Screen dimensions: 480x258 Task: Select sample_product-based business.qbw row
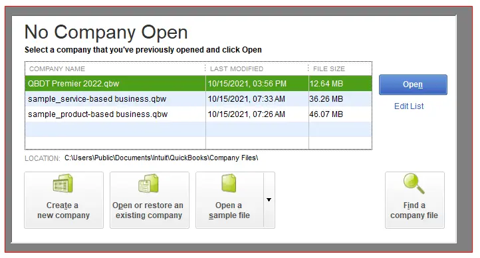198,114
